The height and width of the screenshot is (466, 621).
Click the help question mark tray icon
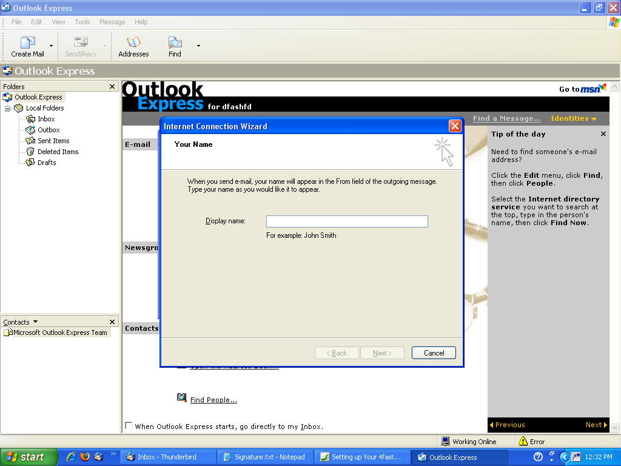click(538, 457)
